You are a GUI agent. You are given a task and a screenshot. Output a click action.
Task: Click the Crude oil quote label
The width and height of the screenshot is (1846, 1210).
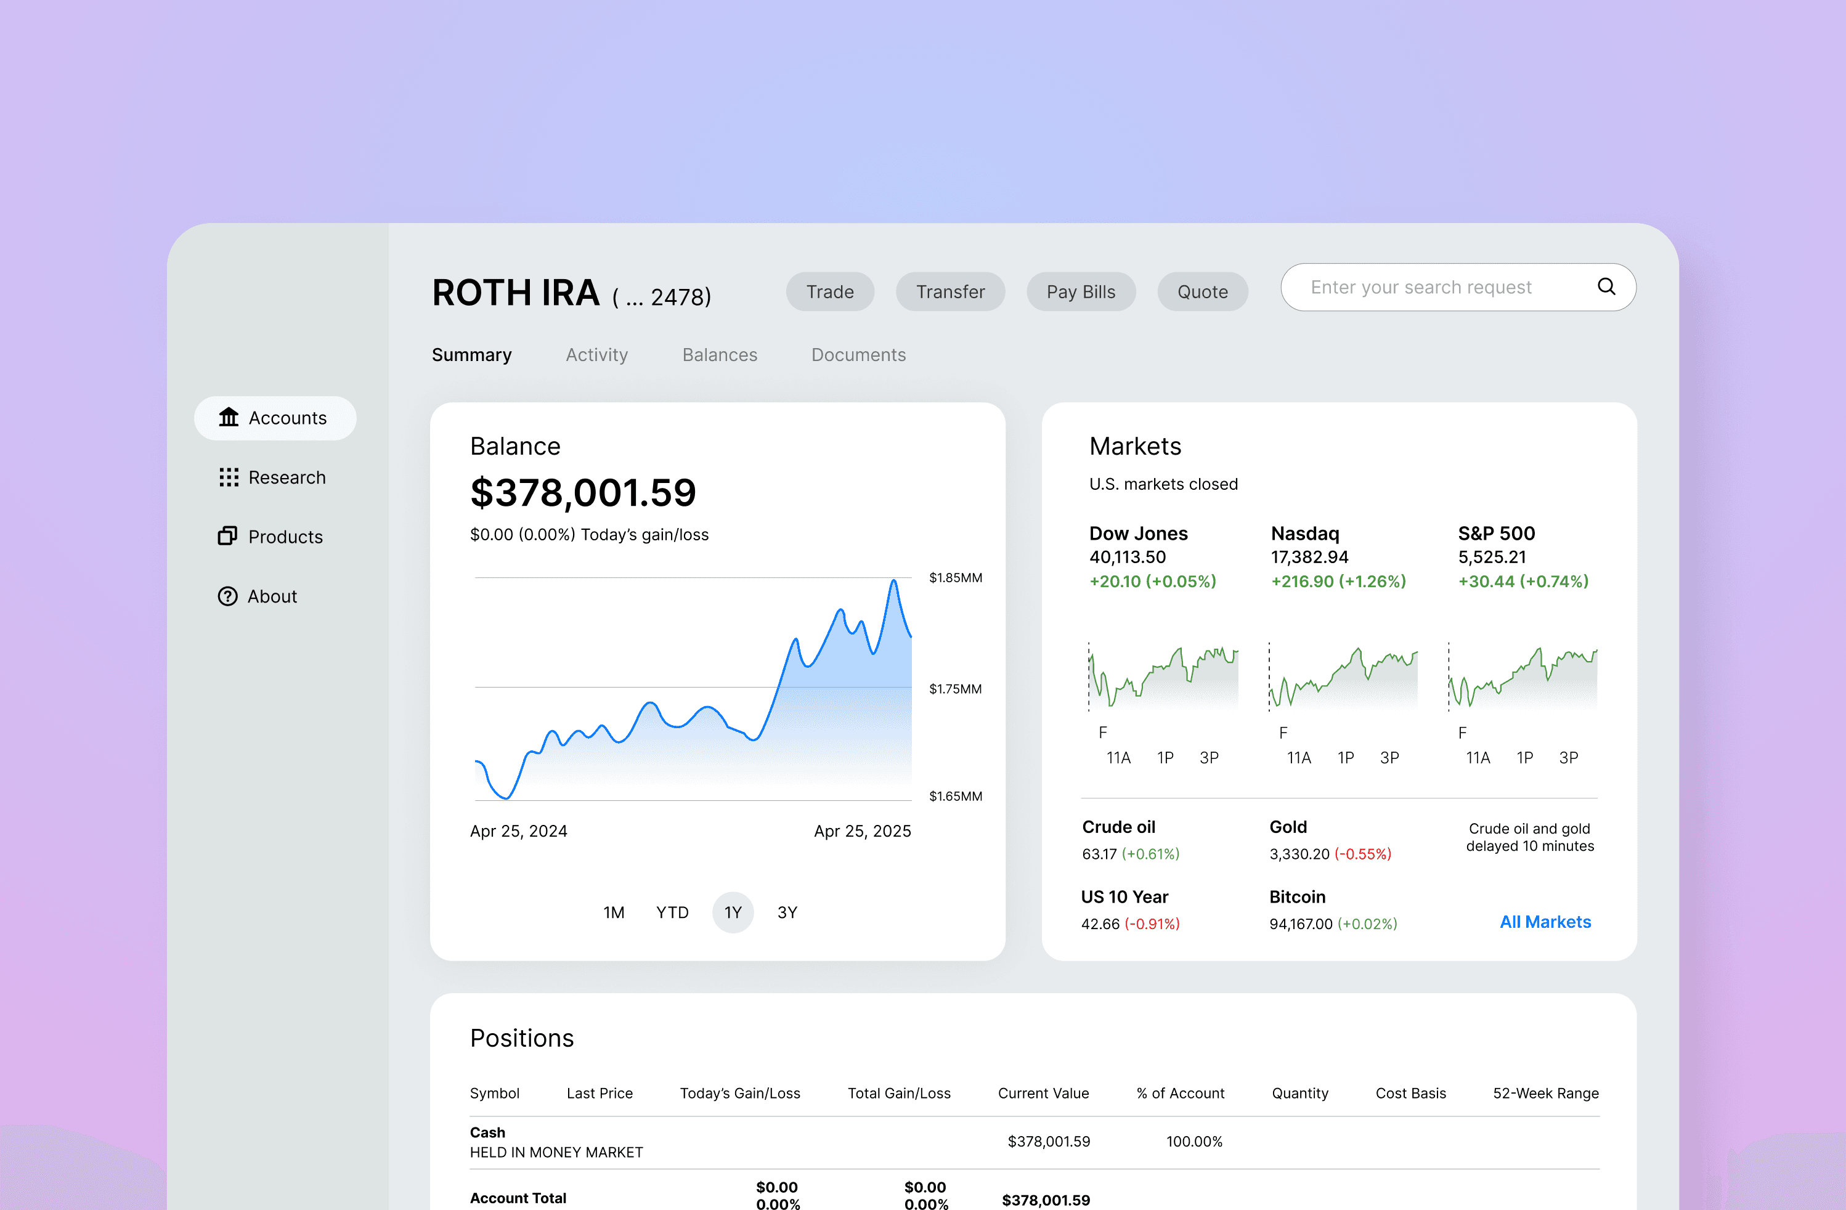pyautogui.click(x=1118, y=827)
